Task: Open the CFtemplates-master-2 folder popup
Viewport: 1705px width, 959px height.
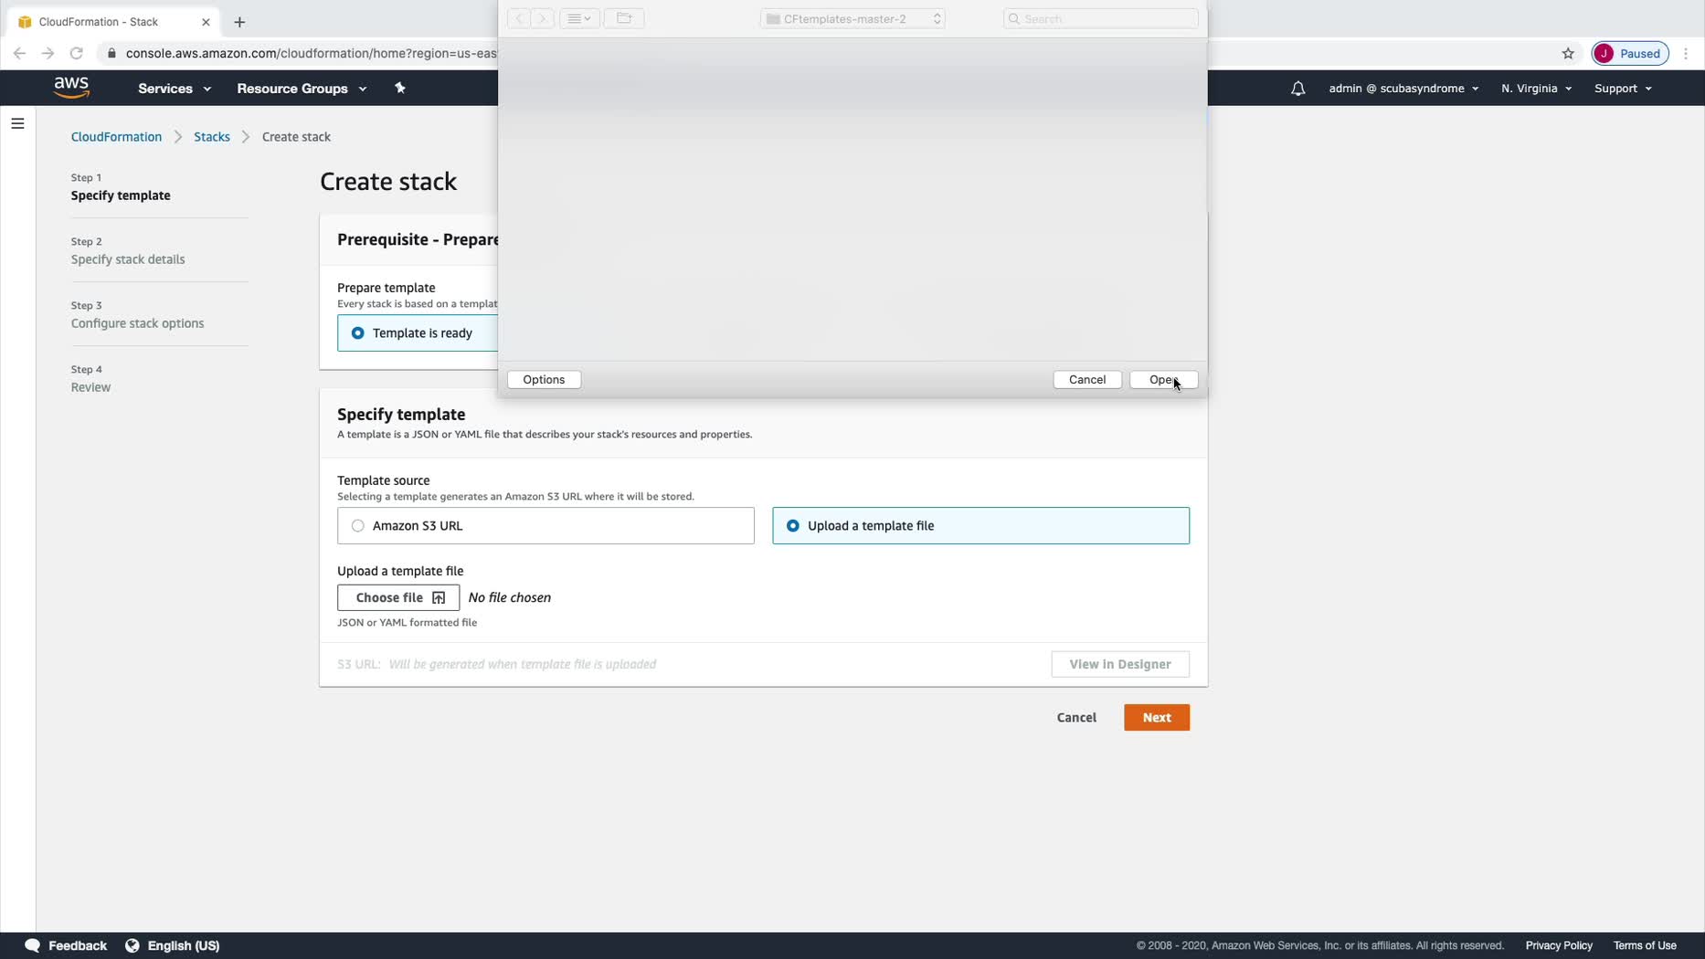Action: 852,18
